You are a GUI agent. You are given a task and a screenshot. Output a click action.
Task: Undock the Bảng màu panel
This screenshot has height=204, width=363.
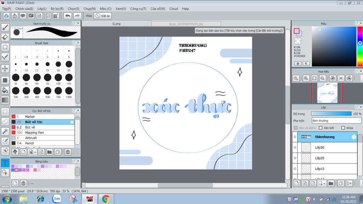pyautogui.click(x=74, y=161)
